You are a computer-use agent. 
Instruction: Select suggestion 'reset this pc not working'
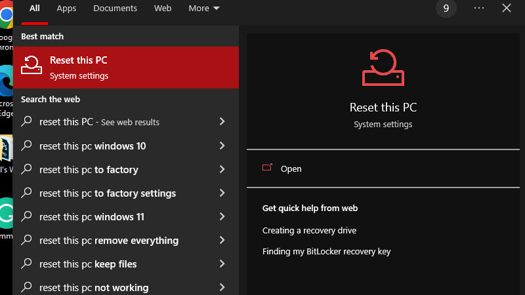[126, 286]
